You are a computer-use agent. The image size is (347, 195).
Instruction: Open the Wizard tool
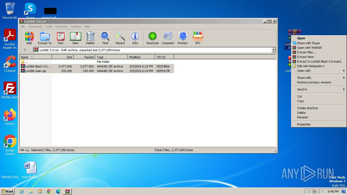(120, 38)
